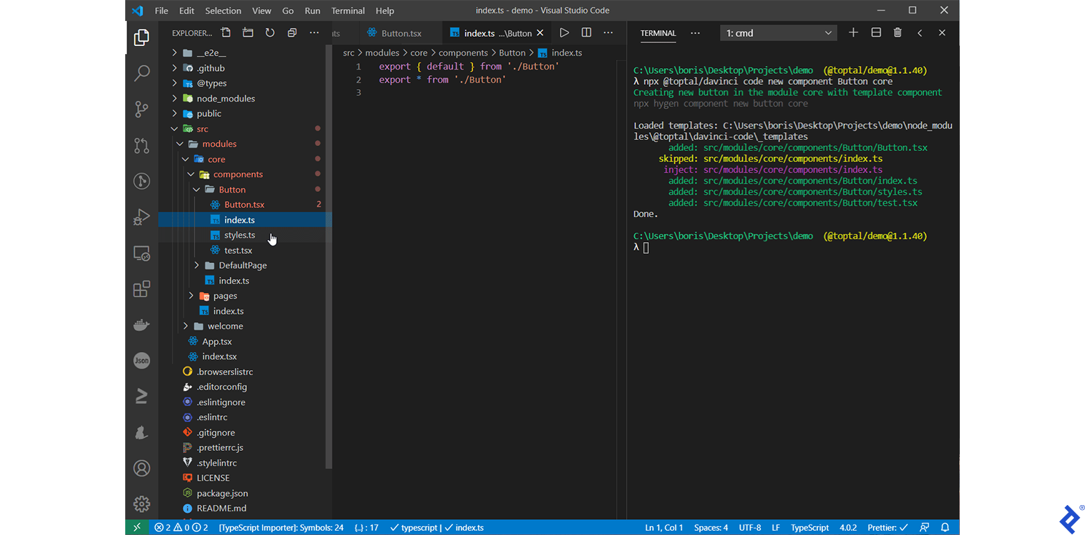Image resolution: width=1085 pixels, height=535 pixels.
Task: Refresh the Explorer file tree
Action: pyautogui.click(x=270, y=33)
